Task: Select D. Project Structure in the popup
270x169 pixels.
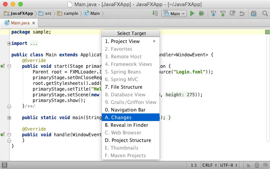Action: tap(131, 140)
